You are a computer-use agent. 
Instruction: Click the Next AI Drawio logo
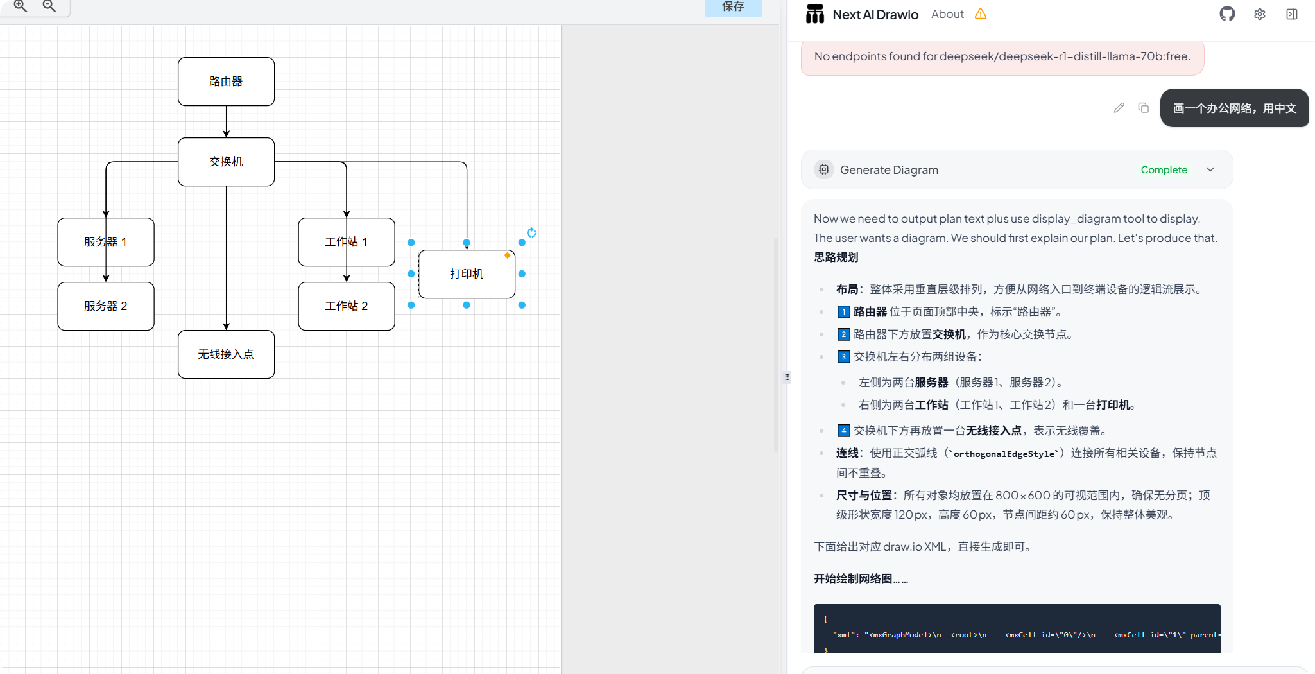click(x=814, y=13)
